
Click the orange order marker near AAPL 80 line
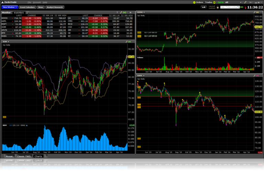(x=139, y=139)
